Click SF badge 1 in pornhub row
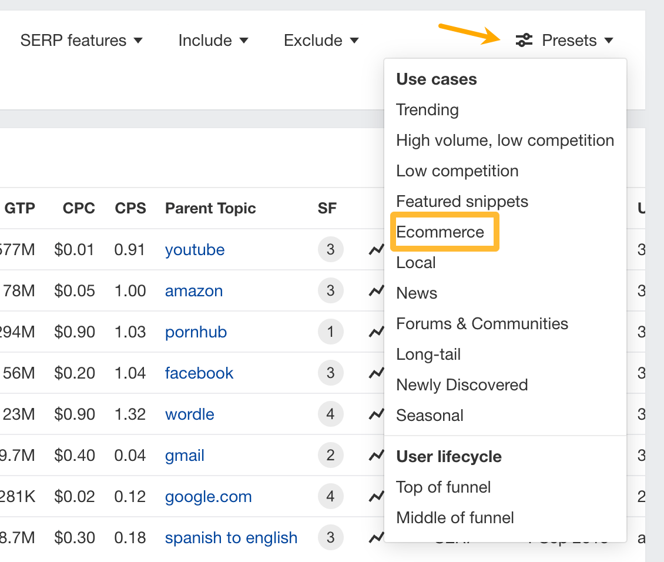The width and height of the screenshot is (664, 562). point(330,332)
